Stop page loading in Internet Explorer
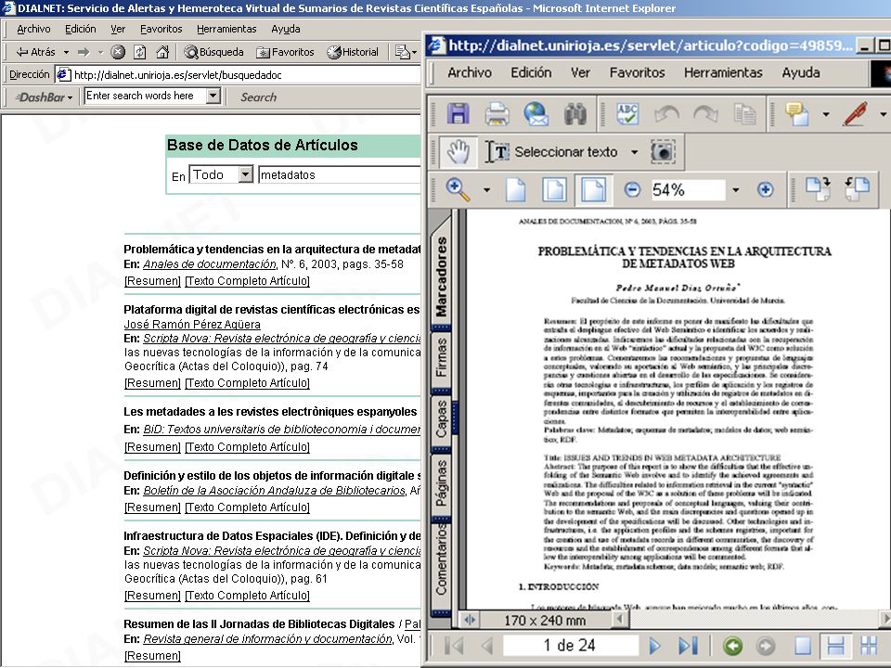Image resolution: width=891 pixels, height=668 pixels. [x=118, y=52]
